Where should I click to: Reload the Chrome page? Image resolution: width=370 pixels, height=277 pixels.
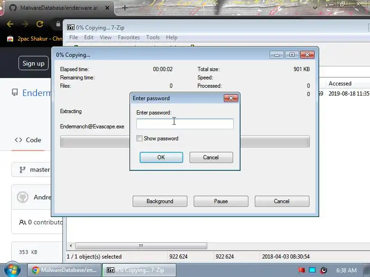click(x=40, y=24)
